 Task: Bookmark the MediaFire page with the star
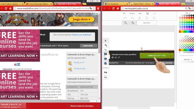pyautogui.click(x=94, y=8)
